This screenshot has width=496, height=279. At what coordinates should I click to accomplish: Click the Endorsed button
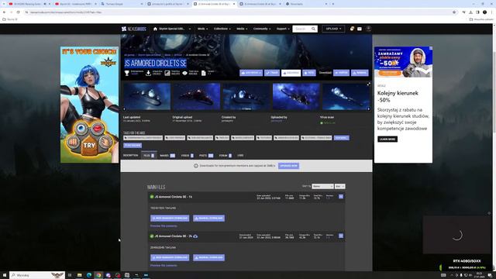tap(291, 73)
